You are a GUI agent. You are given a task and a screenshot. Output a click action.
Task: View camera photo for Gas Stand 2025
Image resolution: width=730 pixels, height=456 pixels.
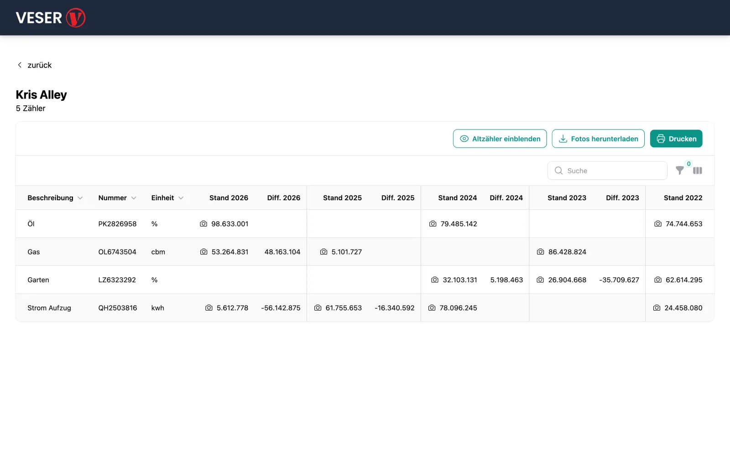pyautogui.click(x=323, y=252)
